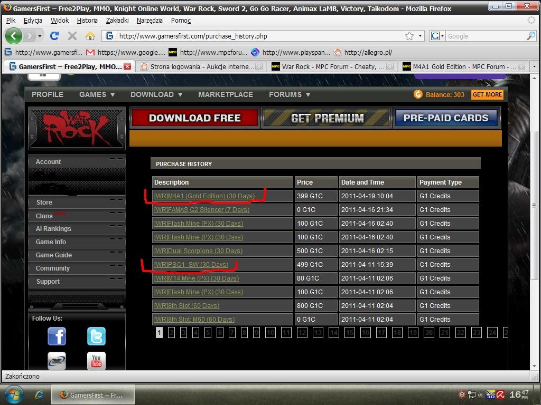Open the Pomoc menu

(181, 21)
